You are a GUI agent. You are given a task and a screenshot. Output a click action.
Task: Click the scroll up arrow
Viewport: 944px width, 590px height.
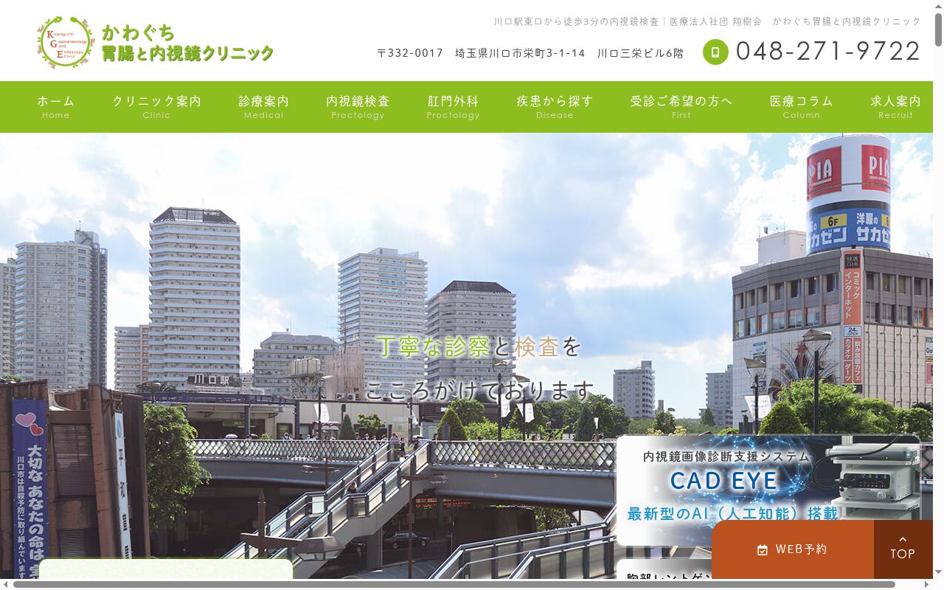coord(938,5)
